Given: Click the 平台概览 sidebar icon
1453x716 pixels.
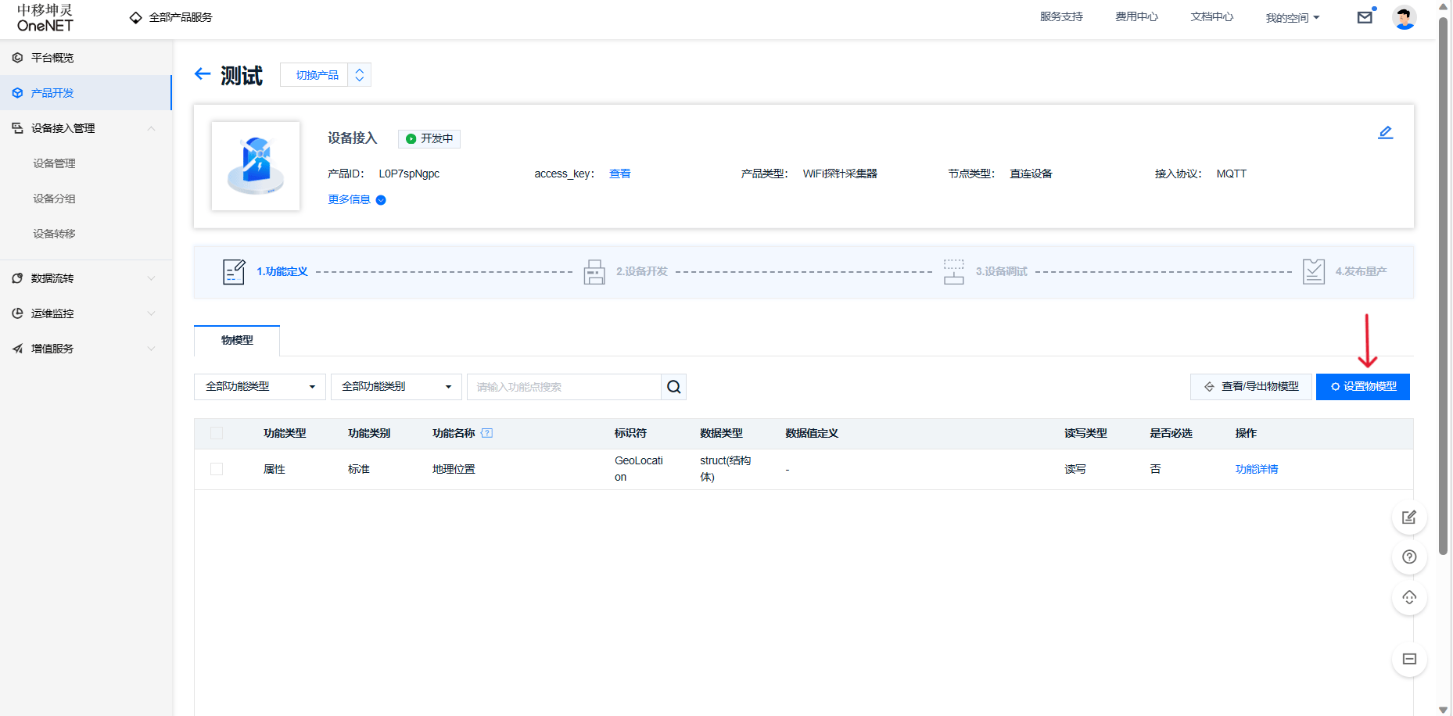Looking at the screenshot, I should pyautogui.click(x=17, y=57).
